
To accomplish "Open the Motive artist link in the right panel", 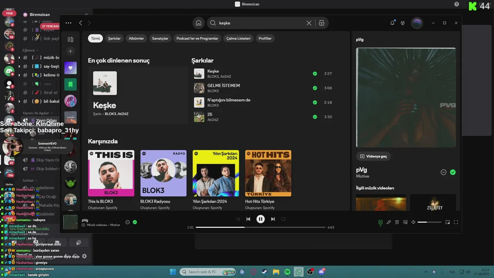I will pos(362,176).
